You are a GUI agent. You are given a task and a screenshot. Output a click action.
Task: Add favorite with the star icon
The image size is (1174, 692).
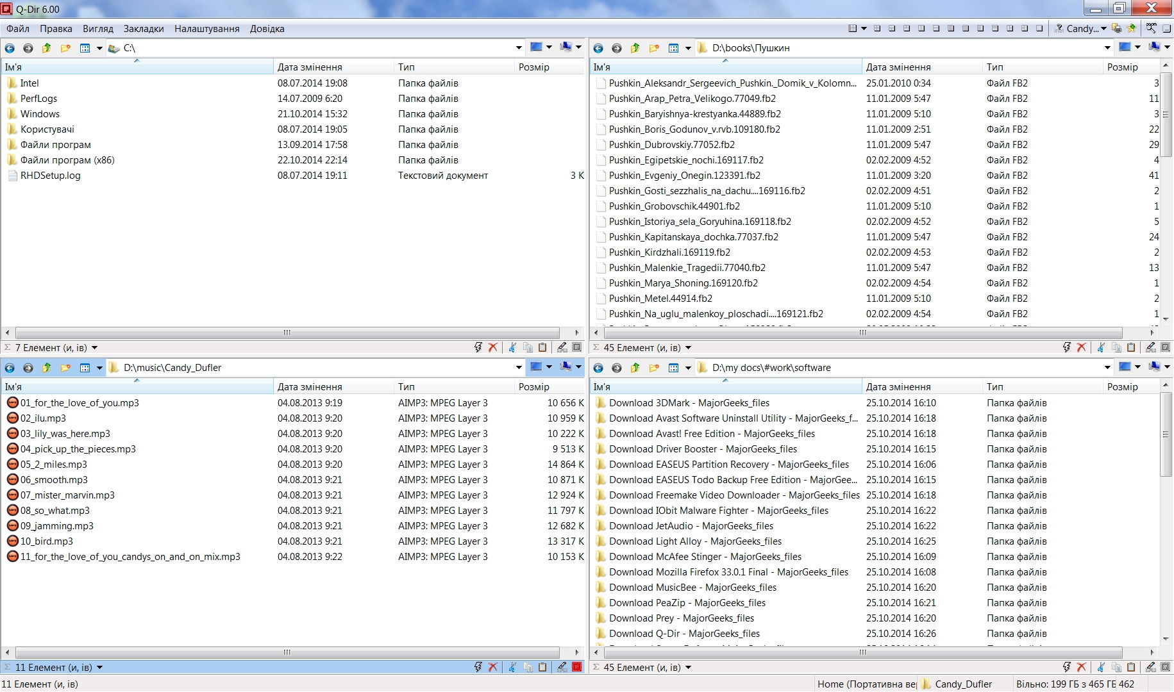(x=1131, y=28)
